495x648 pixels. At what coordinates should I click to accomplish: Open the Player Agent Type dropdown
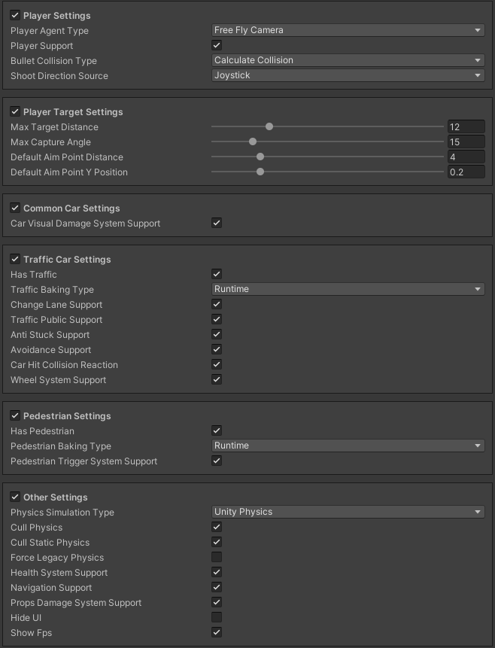pos(348,30)
